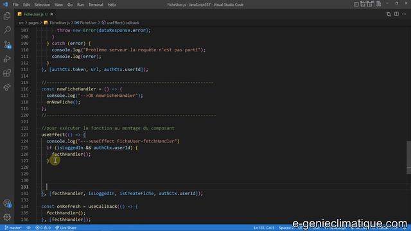This screenshot has height=231, width=411.
Task: Click the isLoggedIn condition on line 125
Action: 70,148
